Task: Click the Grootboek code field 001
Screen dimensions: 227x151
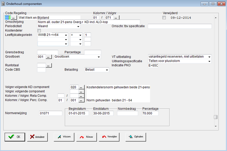Action: pyautogui.click(x=42, y=57)
